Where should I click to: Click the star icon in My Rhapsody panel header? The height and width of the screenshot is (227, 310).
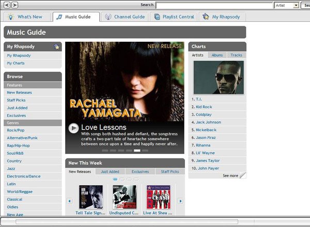[x=56, y=47]
